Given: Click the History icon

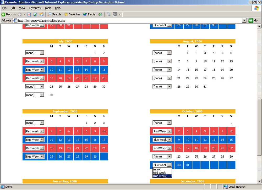Looking at the screenshot, I should (100, 14).
